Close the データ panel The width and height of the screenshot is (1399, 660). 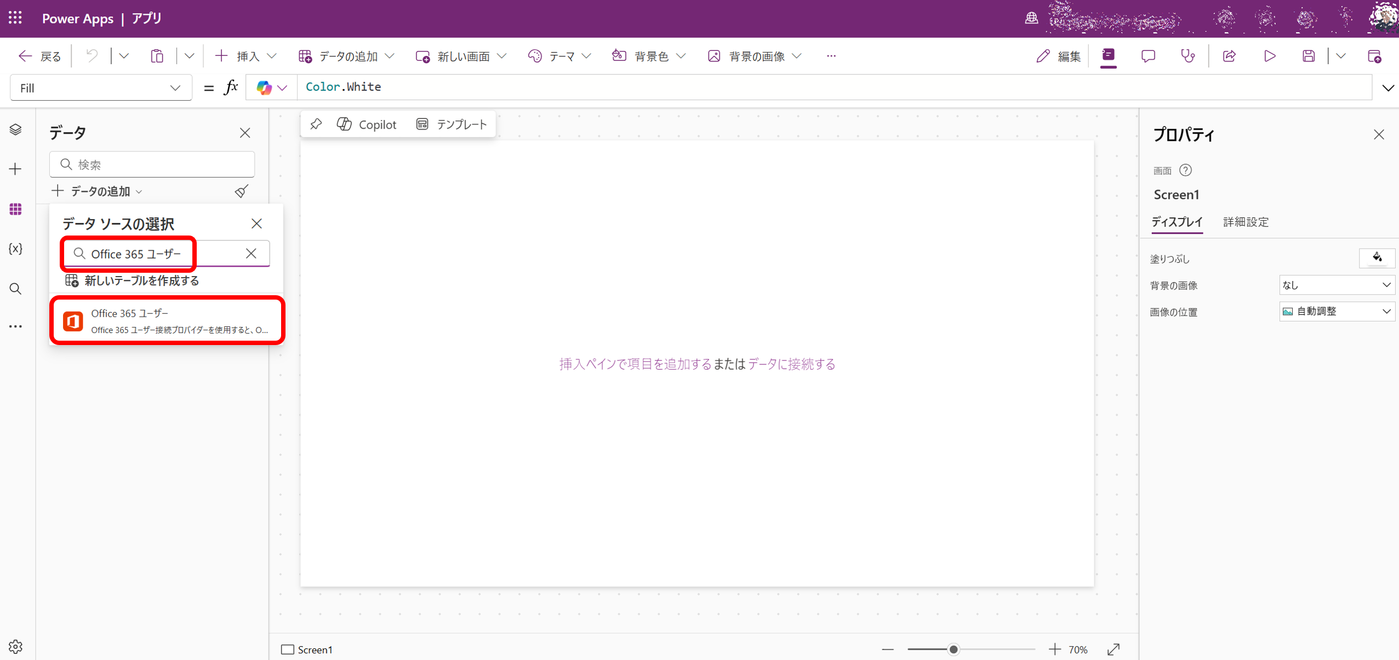pos(245,133)
